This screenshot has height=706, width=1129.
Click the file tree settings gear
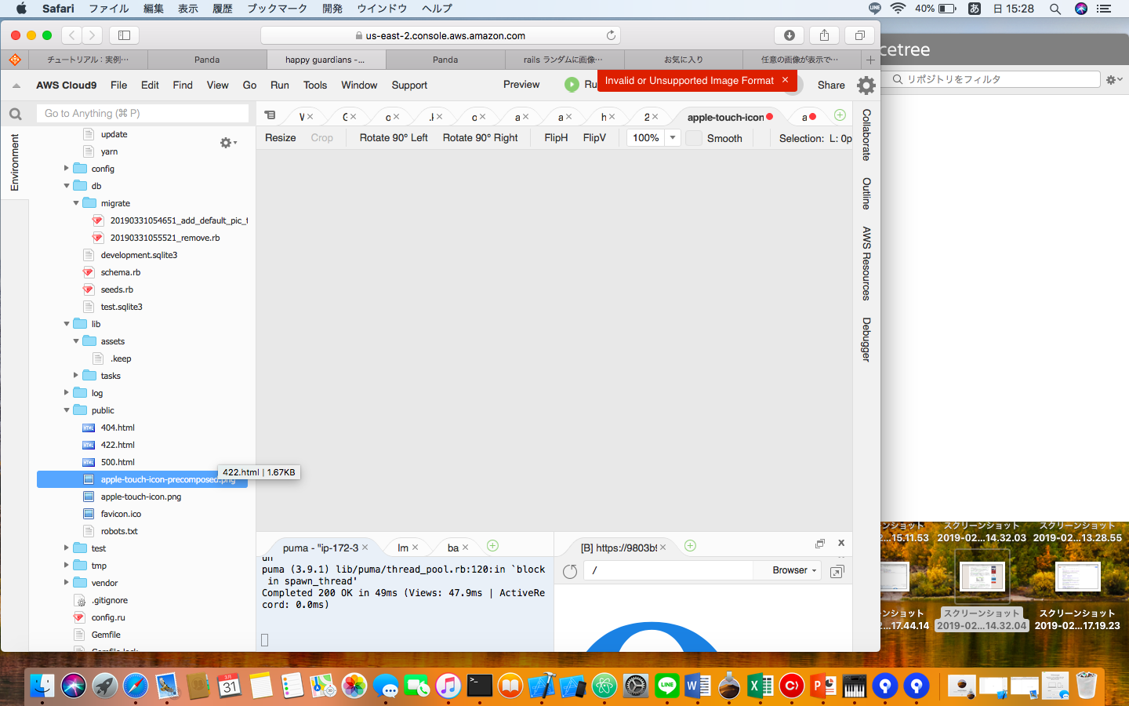[x=227, y=143]
